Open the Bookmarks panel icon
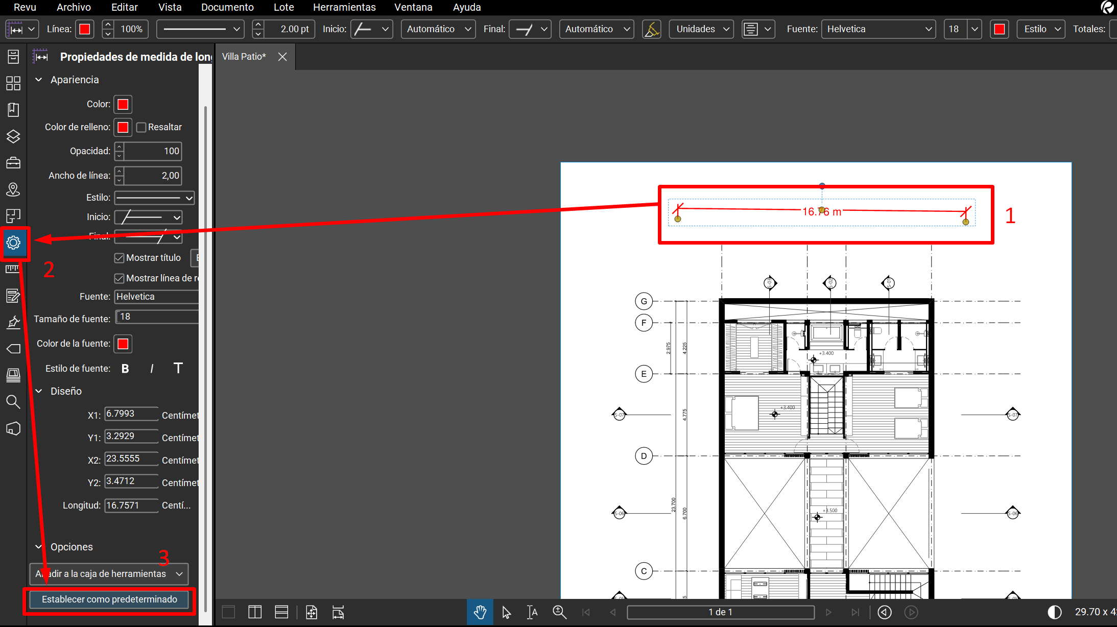Viewport: 1117px width, 627px height. [13, 110]
